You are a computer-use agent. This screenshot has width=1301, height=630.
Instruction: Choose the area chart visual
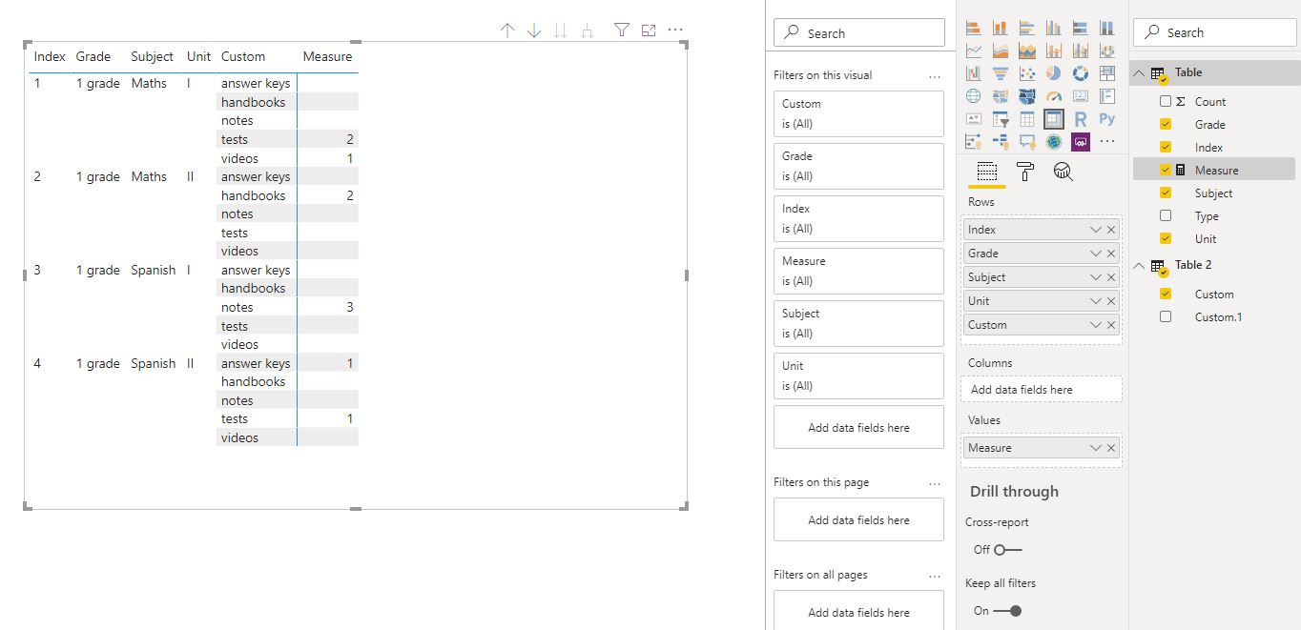[x=1000, y=51]
